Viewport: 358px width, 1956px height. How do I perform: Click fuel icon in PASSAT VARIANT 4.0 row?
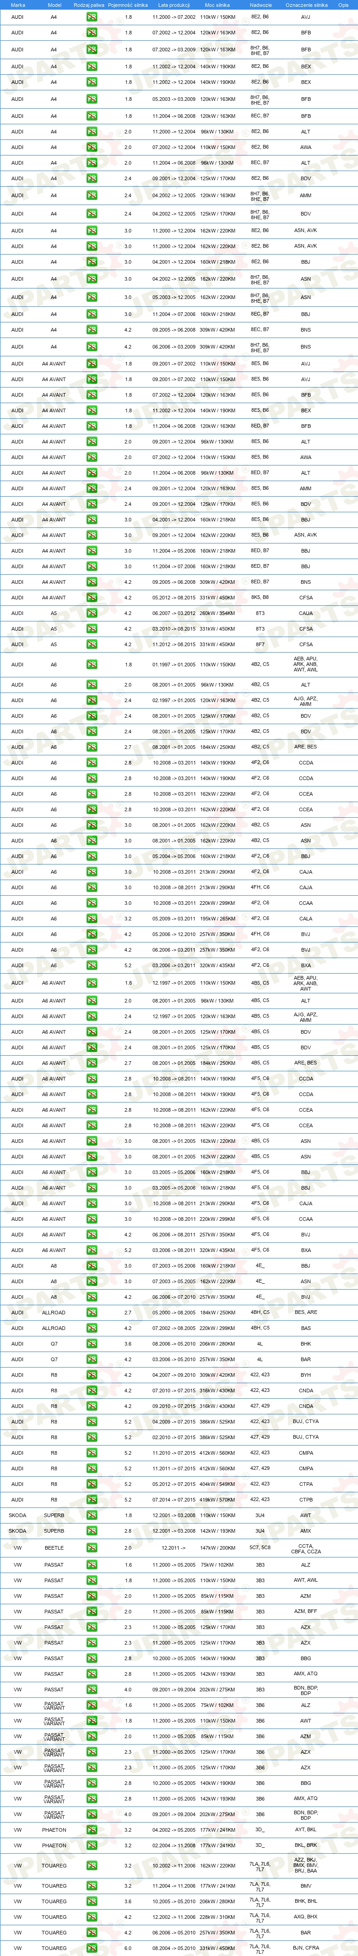92,1814
